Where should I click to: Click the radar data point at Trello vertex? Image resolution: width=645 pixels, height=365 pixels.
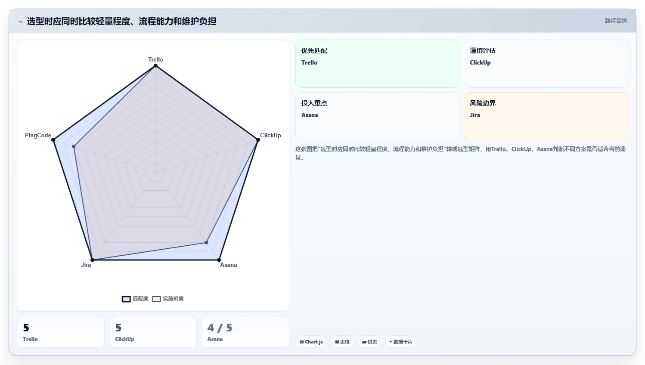point(155,65)
